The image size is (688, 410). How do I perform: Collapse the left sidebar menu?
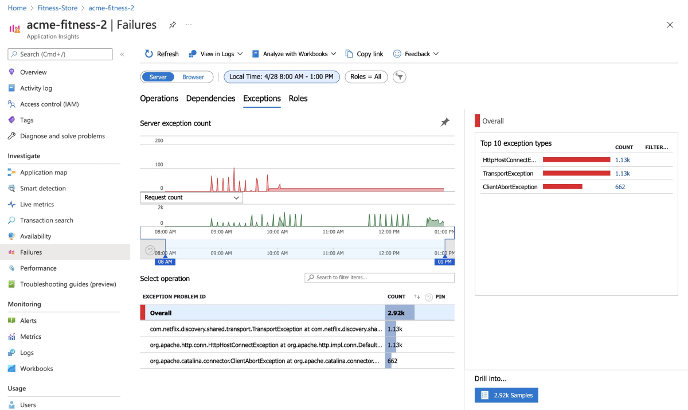point(122,54)
